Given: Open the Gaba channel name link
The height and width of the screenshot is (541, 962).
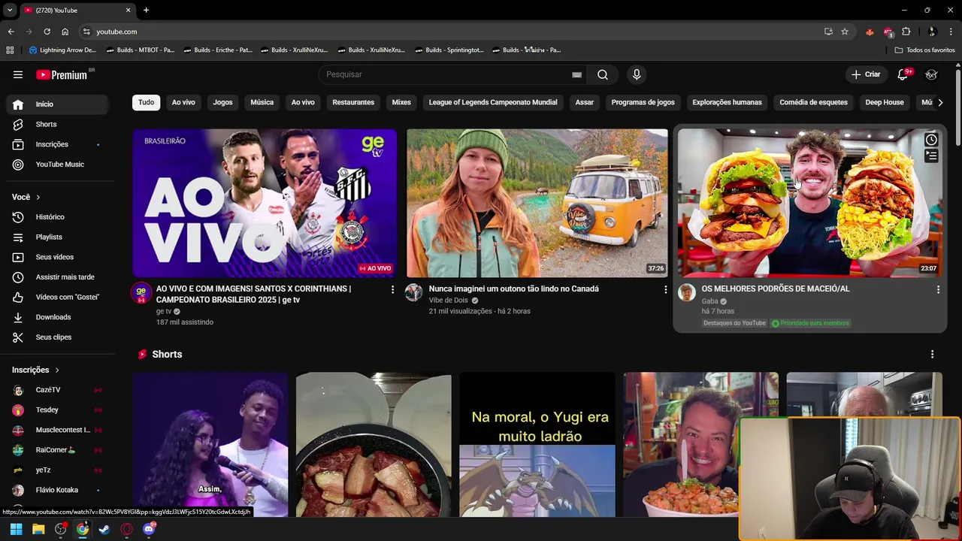Looking at the screenshot, I should click(x=710, y=301).
